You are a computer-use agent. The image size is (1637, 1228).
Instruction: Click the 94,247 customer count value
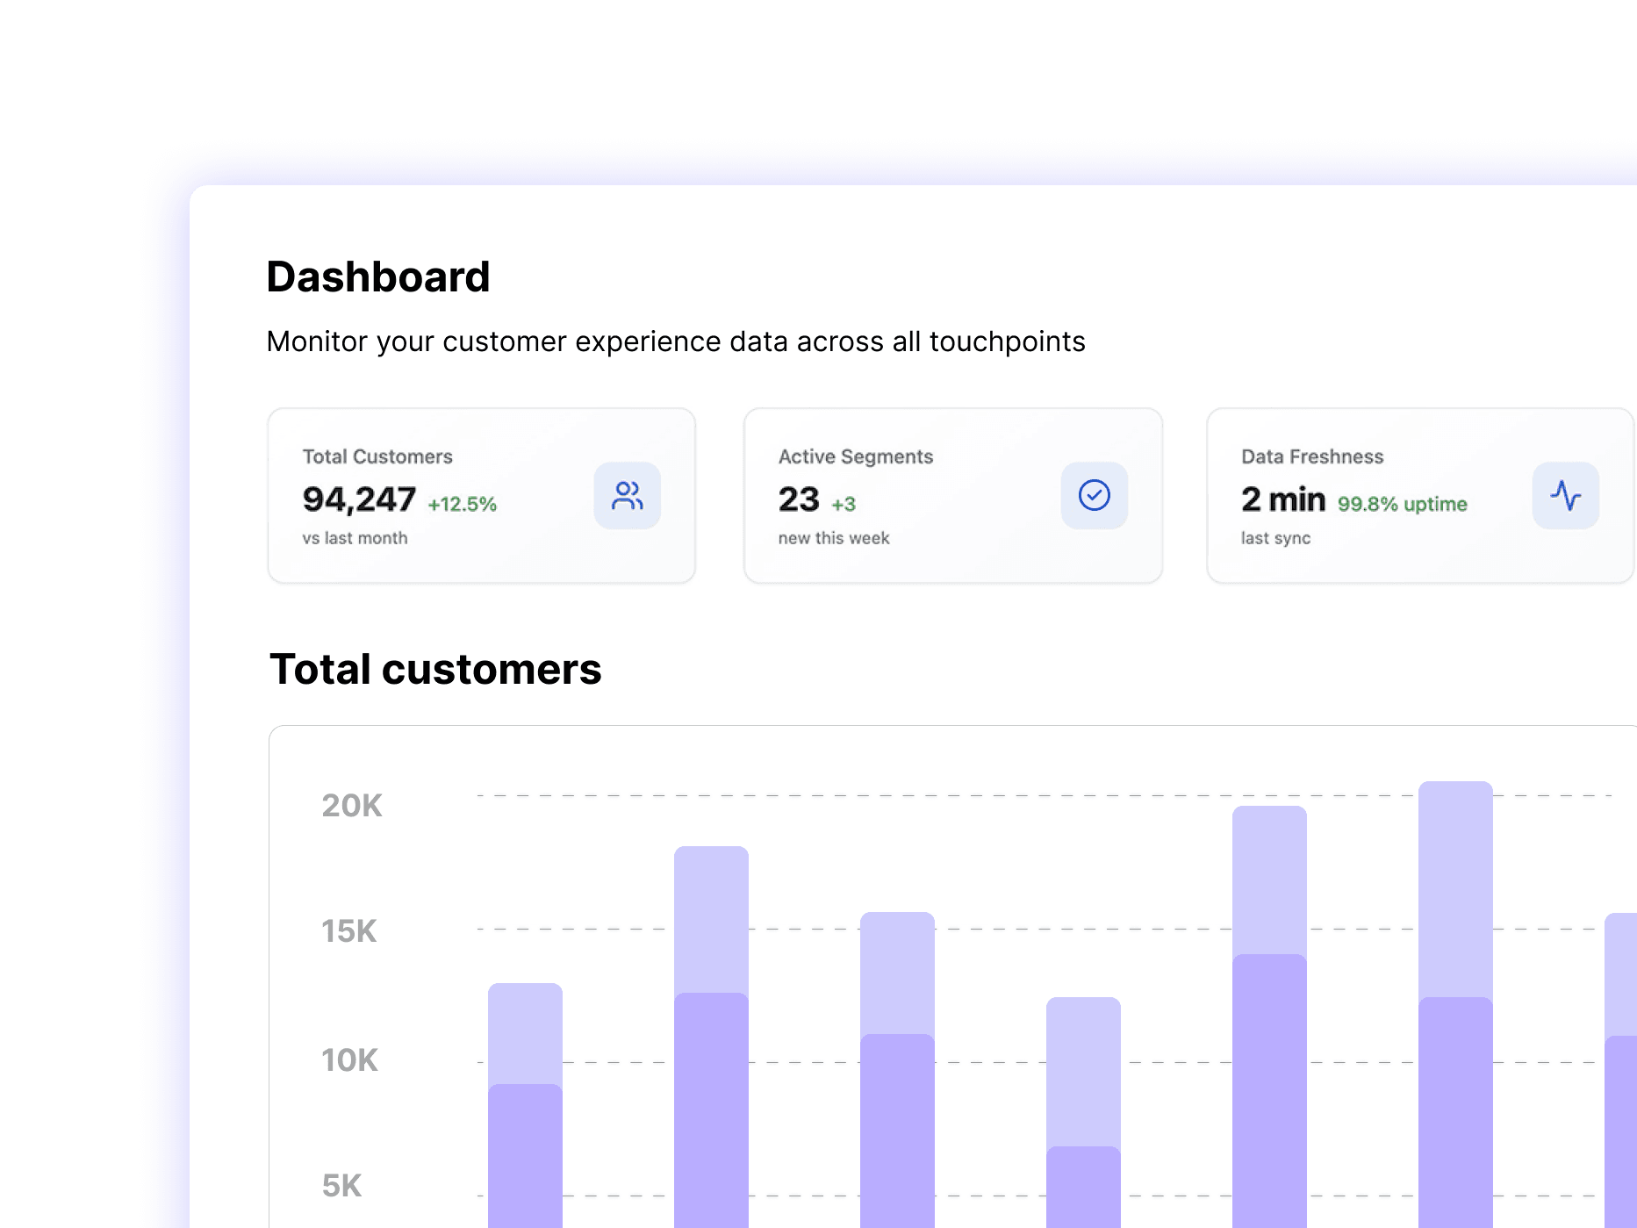[x=359, y=499]
